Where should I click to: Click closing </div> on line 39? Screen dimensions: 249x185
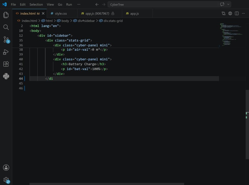(x=59, y=54)
